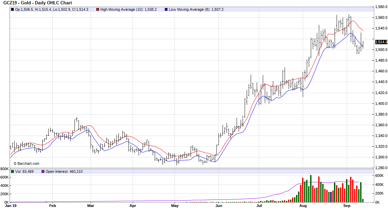Click the black OHLC legend swatch
Image resolution: width=388 pixels, height=216 pixels.
13,9
